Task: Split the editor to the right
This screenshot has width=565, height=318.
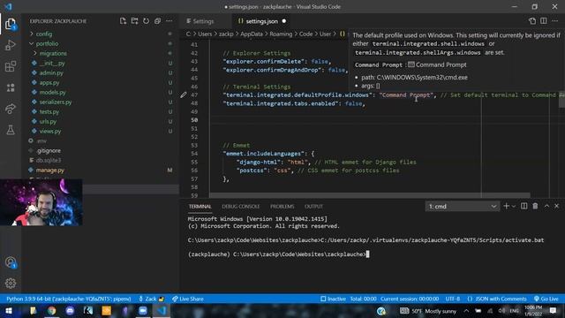Action: tap(544, 21)
